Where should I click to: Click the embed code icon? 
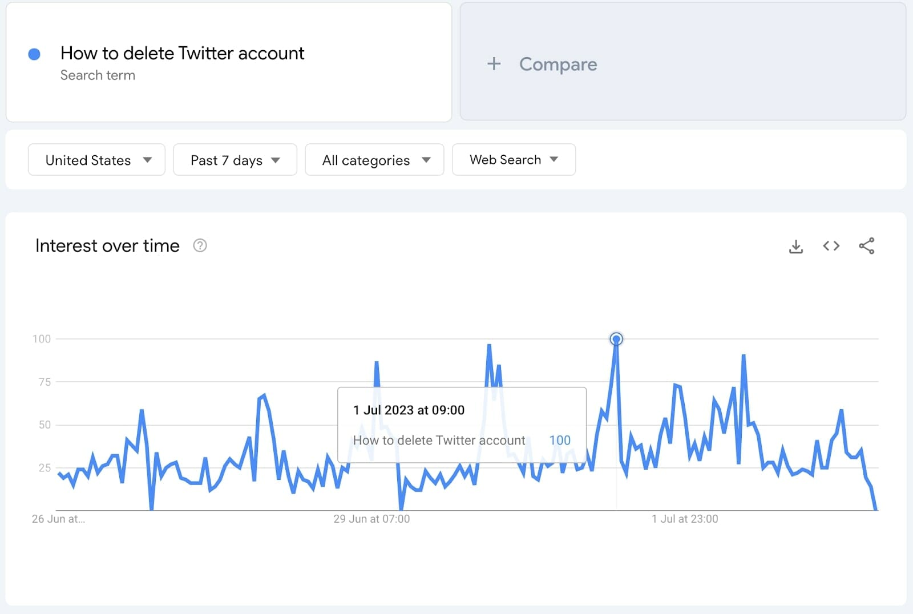[831, 246]
